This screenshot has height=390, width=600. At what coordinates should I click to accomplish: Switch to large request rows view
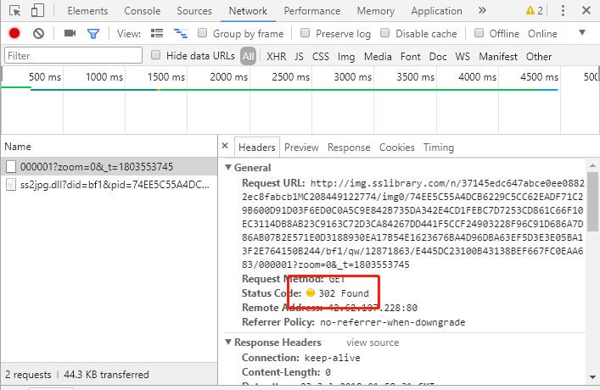click(x=157, y=33)
